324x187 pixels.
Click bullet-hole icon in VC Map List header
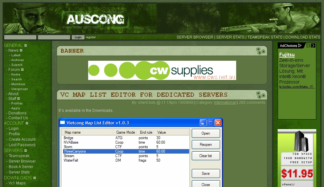click(x=261, y=95)
